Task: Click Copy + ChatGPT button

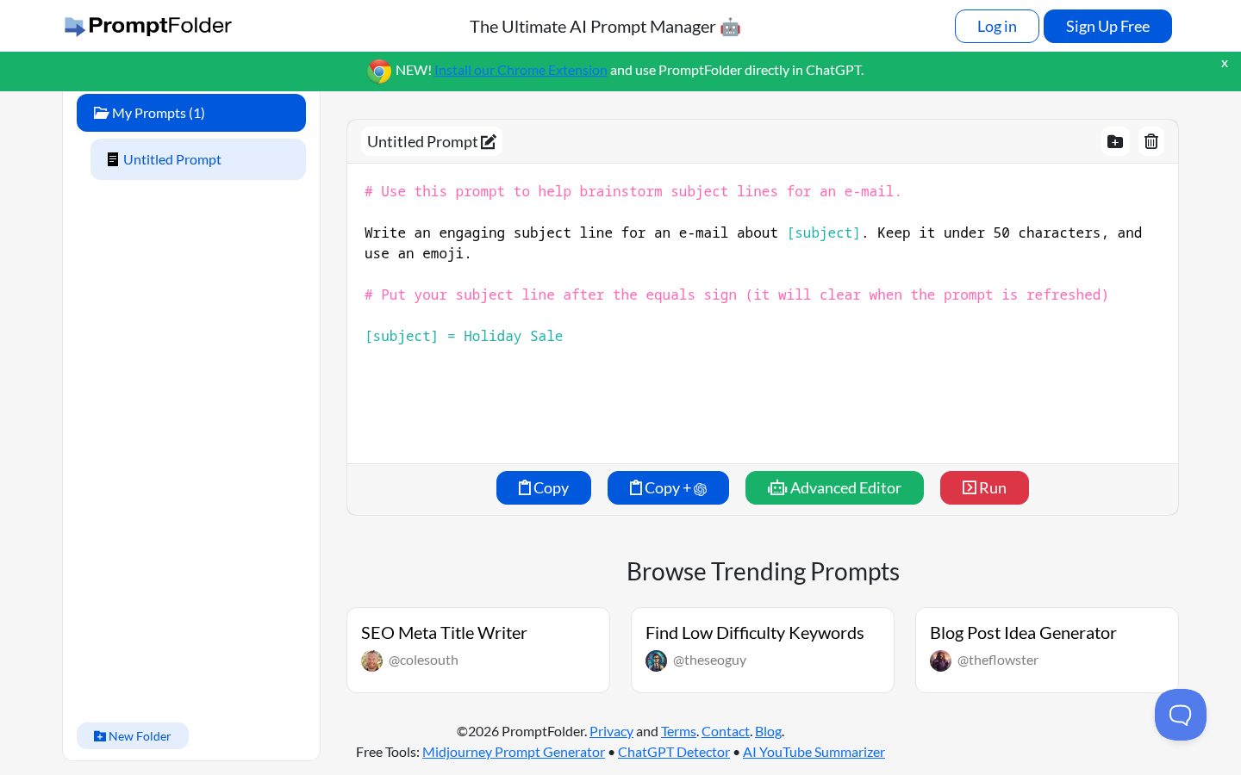Action: click(x=668, y=488)
